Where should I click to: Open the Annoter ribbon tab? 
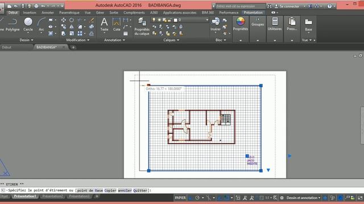coord(48,12)
